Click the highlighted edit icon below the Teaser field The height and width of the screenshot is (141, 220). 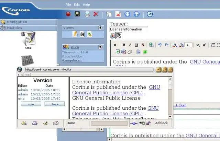[x=119, y=36]
